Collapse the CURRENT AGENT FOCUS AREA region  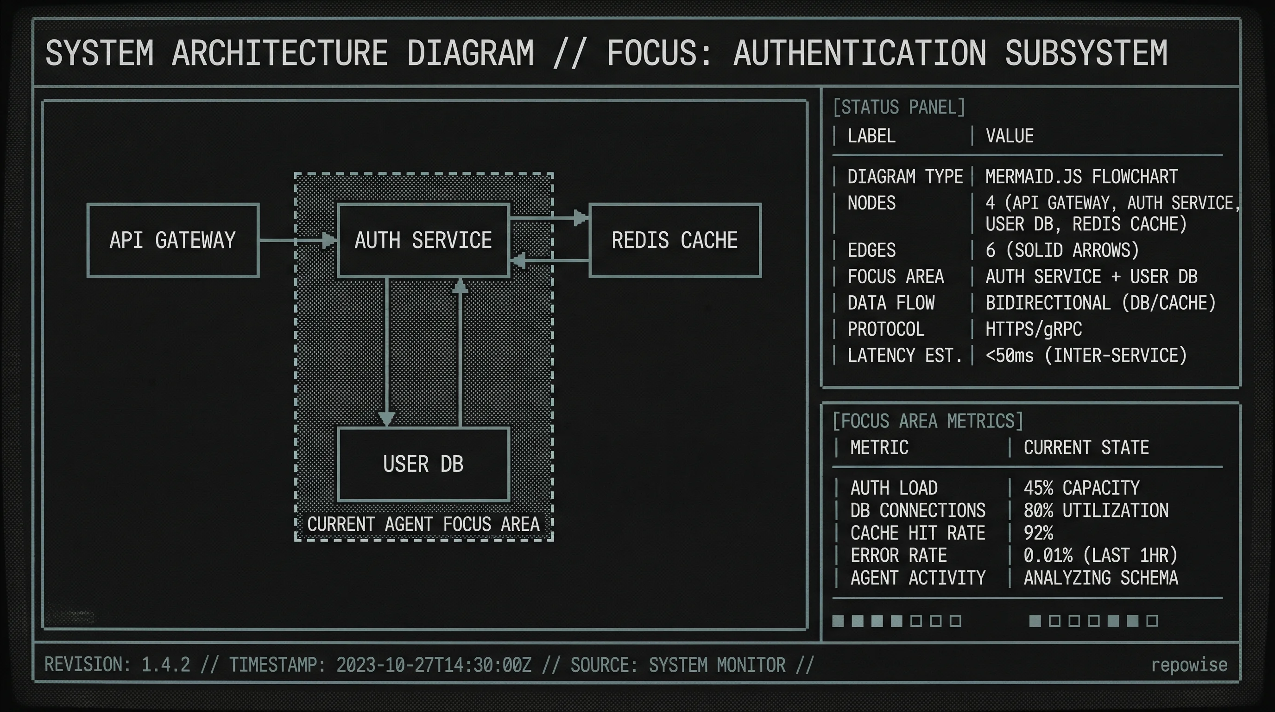tap(425, 525)
